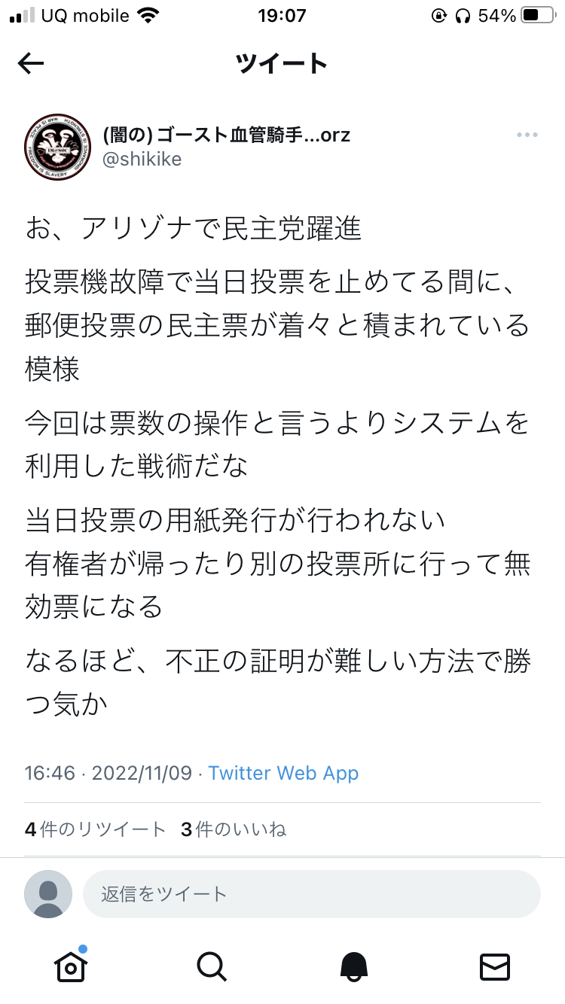Image resolution: width=565 pixels, height=1004 pixels.
Task: Go to the Home tab icon
Action: pyautogui.click(x=70, y=965)
